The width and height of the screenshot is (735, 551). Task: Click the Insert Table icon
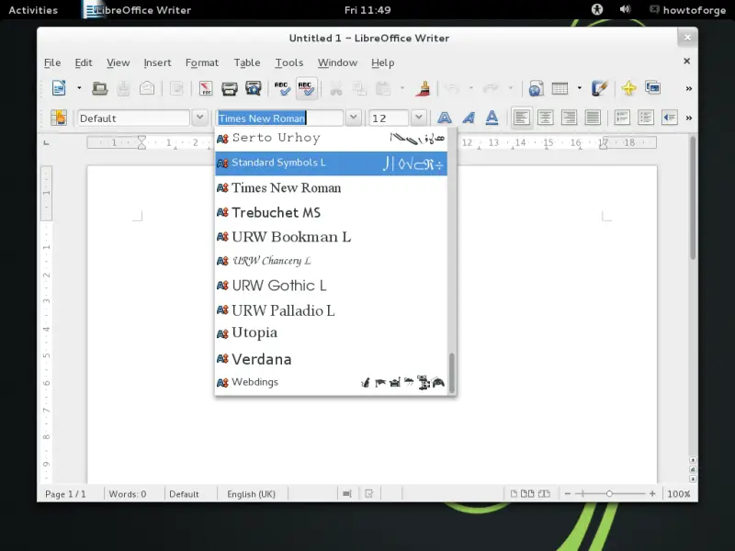(x=560, y=88)
